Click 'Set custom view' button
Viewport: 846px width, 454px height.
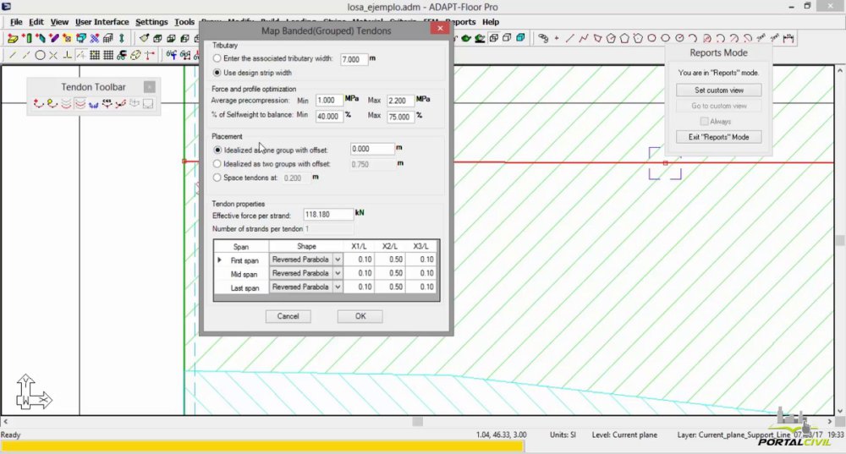[718, 90]
